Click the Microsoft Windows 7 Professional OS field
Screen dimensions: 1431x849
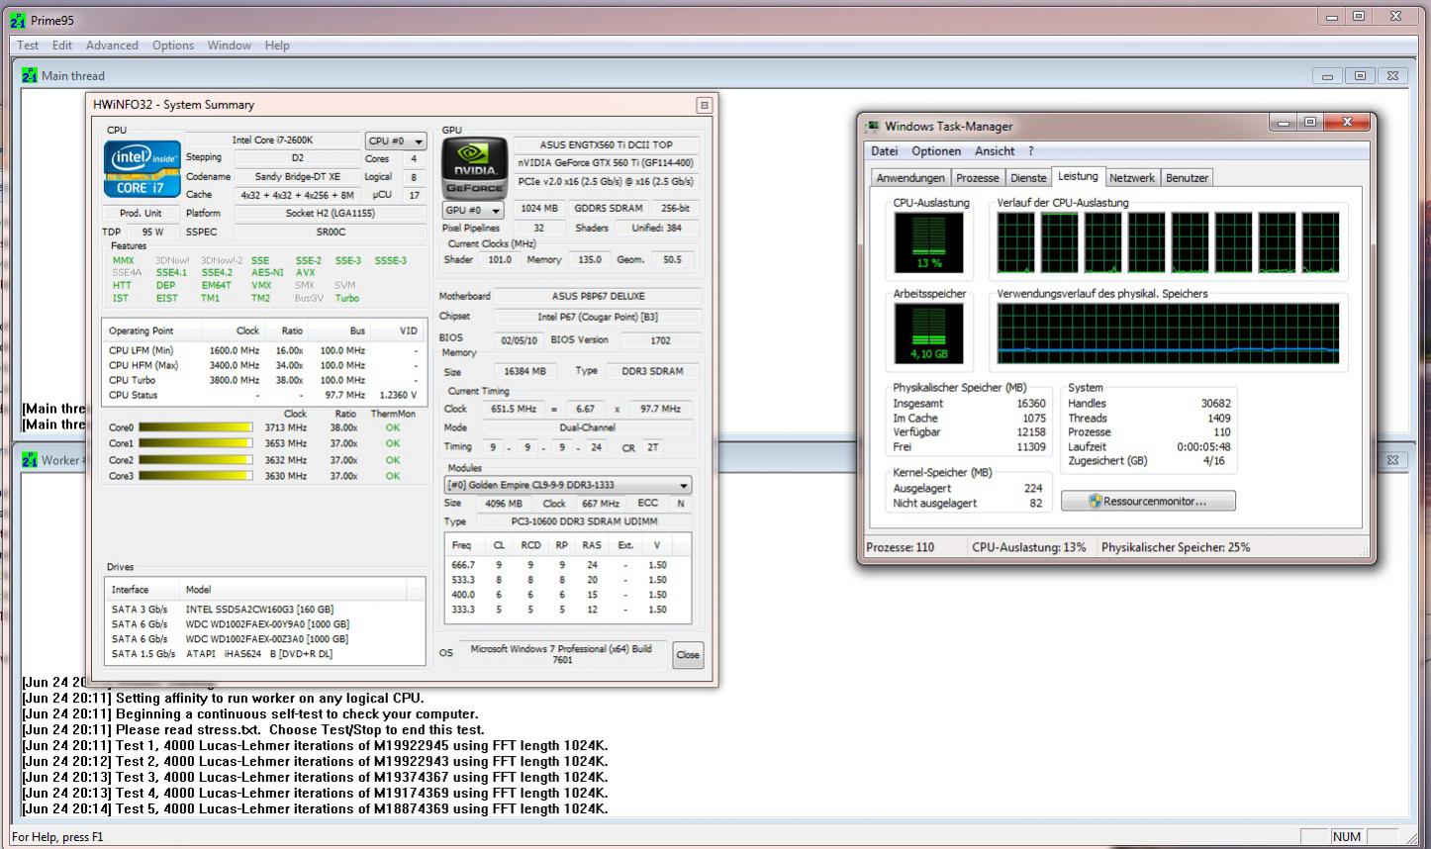click(x=561, y=654)
